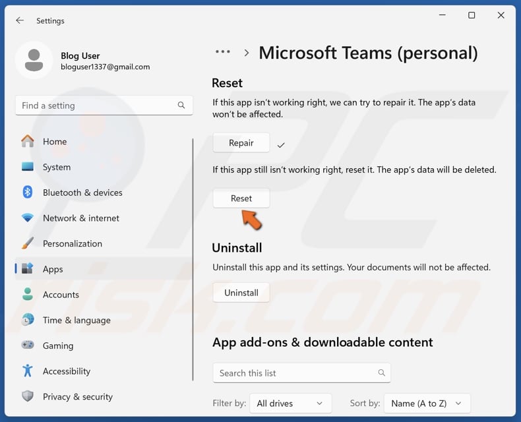Click the magnifier in Find a setting
The image size is (521, 422).
[181, 105]
